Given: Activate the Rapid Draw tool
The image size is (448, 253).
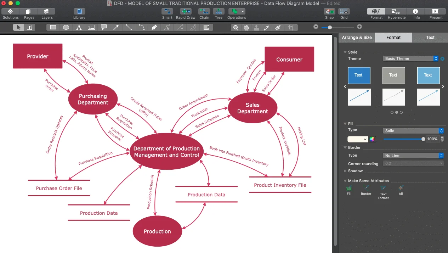Looking at the screenshot, I should tap(186, 13).
